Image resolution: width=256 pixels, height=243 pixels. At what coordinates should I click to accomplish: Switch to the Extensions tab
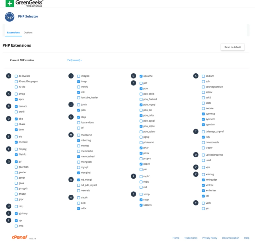pyautogui.click(x=13, y=33)
